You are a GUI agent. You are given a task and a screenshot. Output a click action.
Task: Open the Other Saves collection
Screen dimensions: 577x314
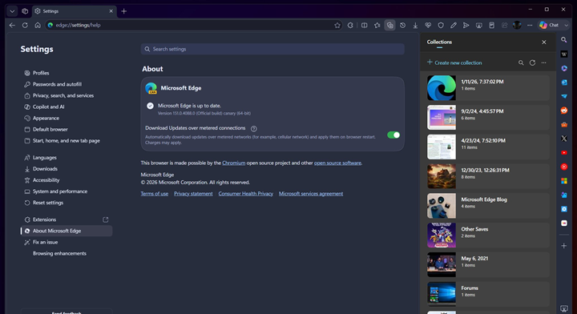pos(488,235)
